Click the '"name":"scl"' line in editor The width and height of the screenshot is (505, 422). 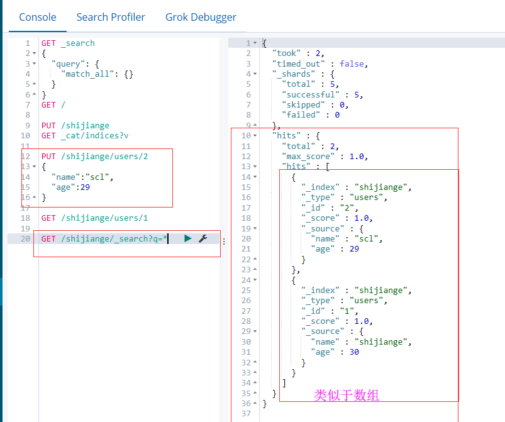point(82,177)
